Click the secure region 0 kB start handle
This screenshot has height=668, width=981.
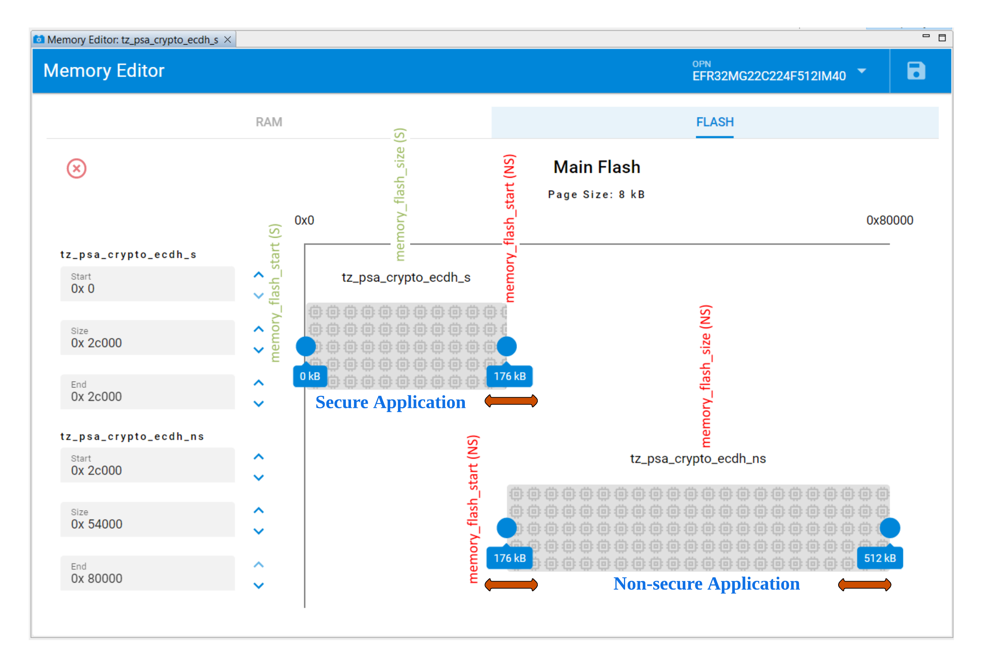pos(306,347)
